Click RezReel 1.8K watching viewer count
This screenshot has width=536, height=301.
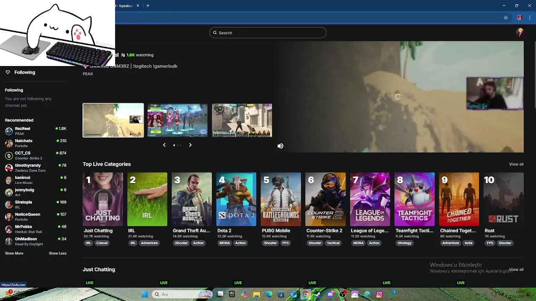tap(137, 55)
